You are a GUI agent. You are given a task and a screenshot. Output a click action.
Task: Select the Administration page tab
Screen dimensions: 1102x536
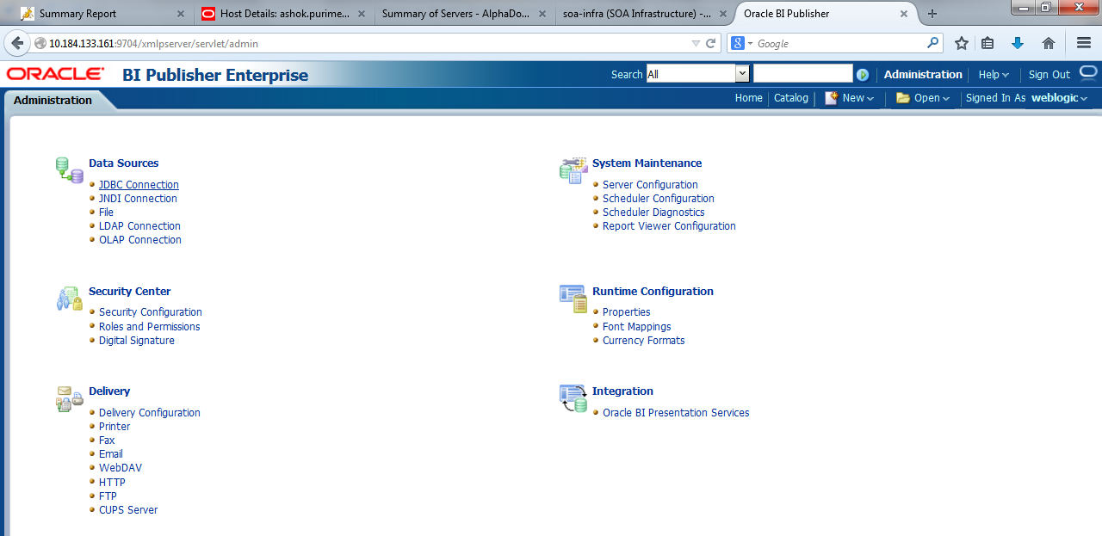pyautogui.click(x=53, y=100)
